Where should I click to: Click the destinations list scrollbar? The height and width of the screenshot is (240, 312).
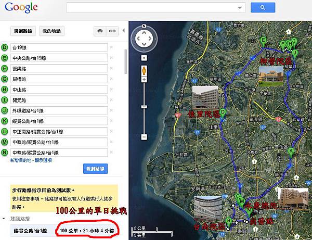125,61
